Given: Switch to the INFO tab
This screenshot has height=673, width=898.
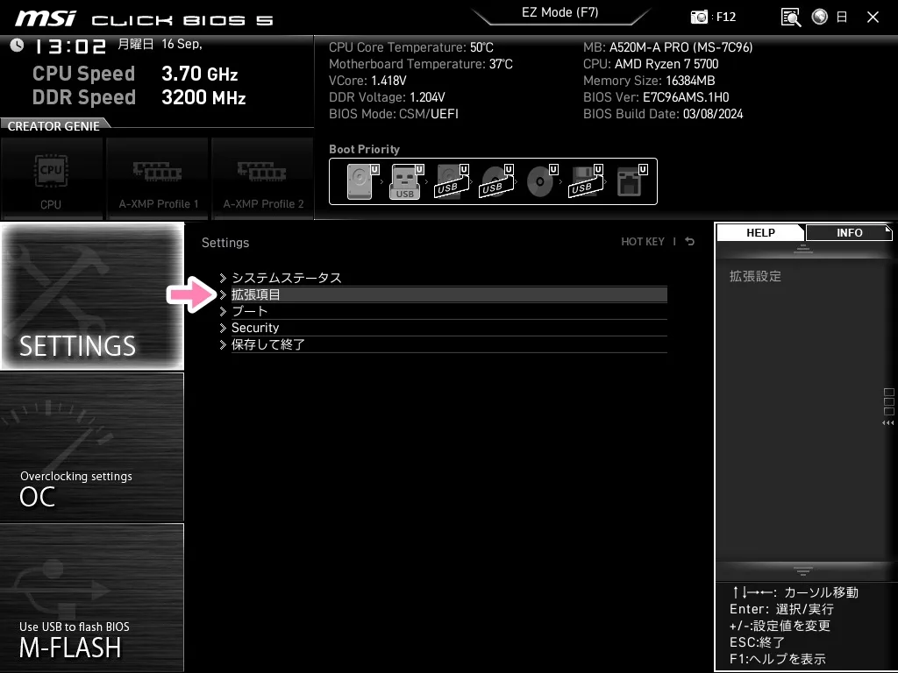Looking at the screenshot, I should (x=848, y=232).
